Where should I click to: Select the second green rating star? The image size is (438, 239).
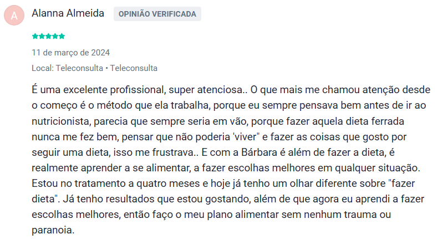42,37
